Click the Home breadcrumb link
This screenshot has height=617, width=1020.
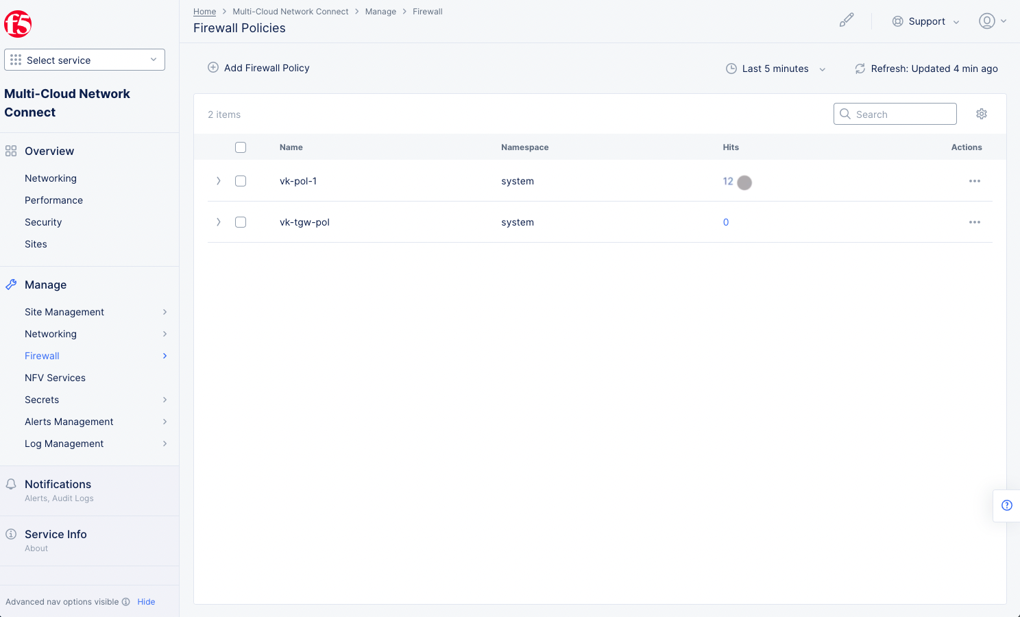204,12
